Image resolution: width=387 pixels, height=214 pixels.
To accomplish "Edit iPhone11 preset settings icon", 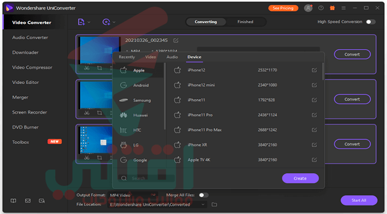I will tap(314, 100).
